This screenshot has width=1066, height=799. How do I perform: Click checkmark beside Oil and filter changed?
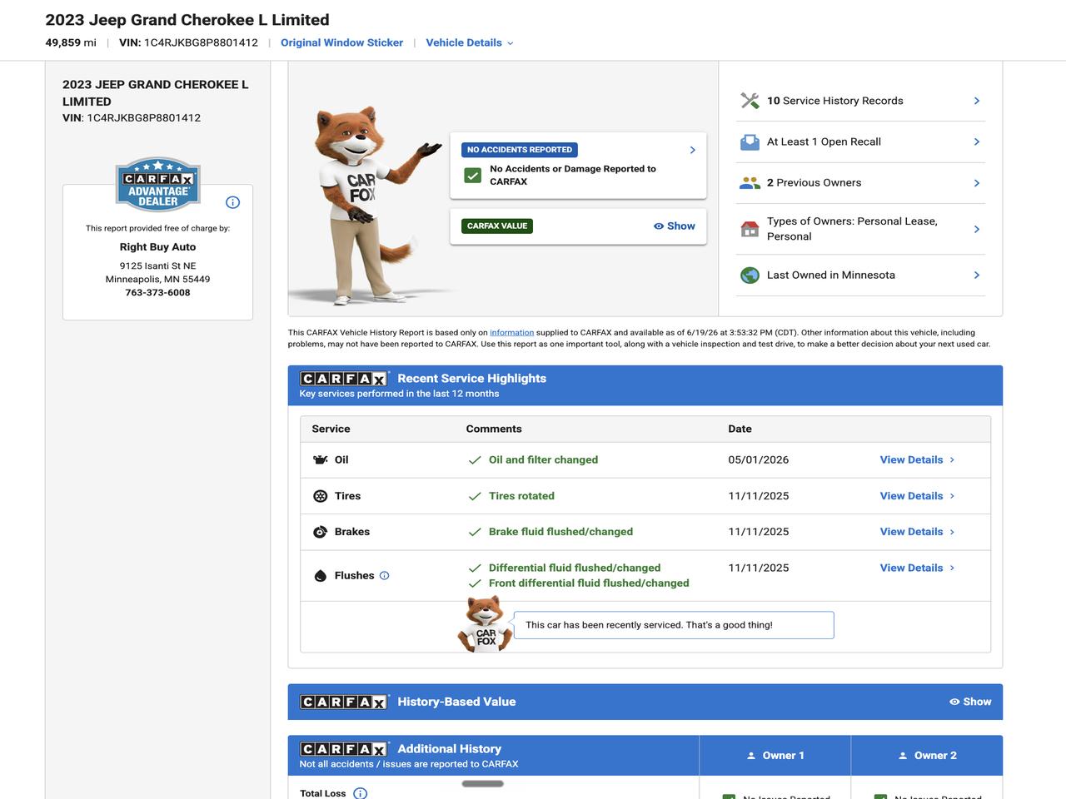[x=475, y=460]
